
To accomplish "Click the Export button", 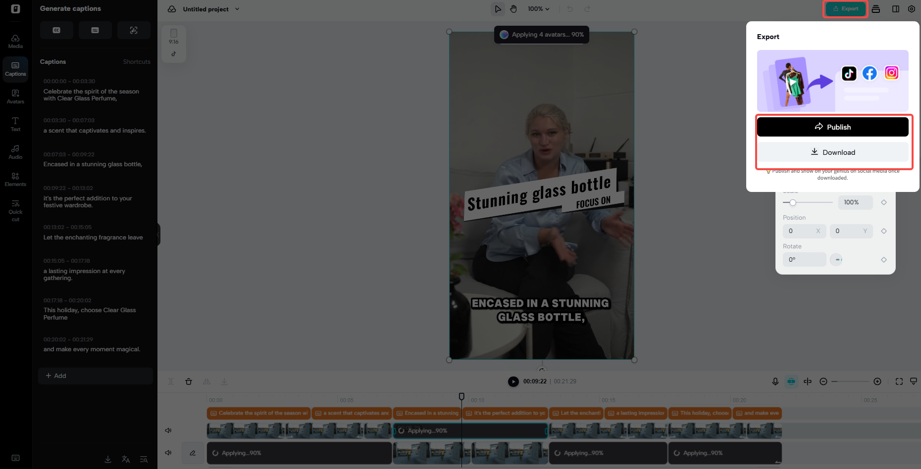I will [845, 9].
